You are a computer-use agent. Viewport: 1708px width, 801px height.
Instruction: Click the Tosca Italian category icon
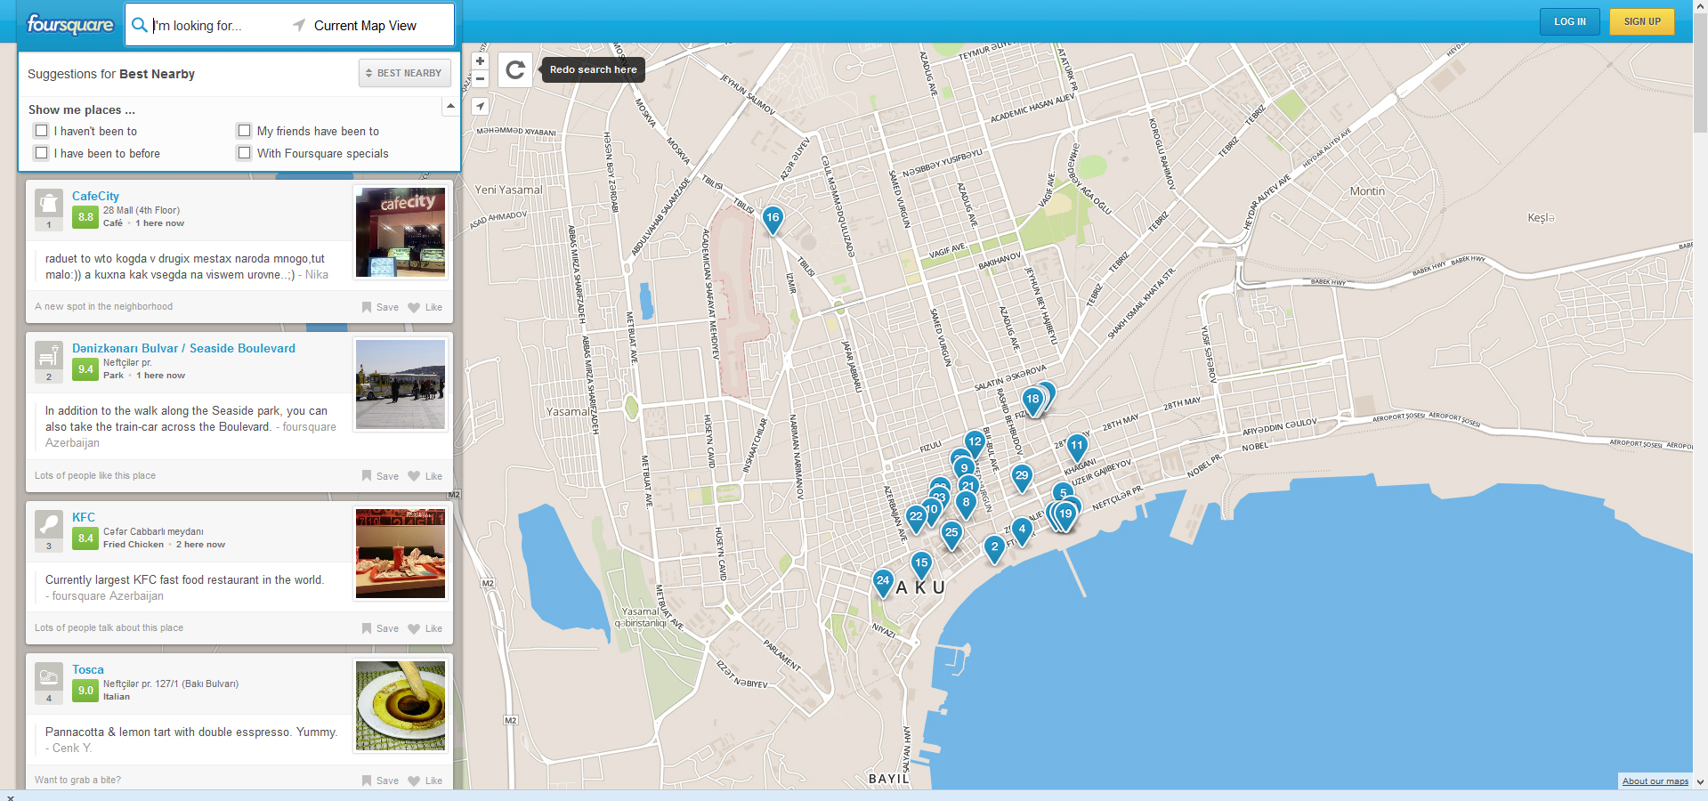(49, 676)
